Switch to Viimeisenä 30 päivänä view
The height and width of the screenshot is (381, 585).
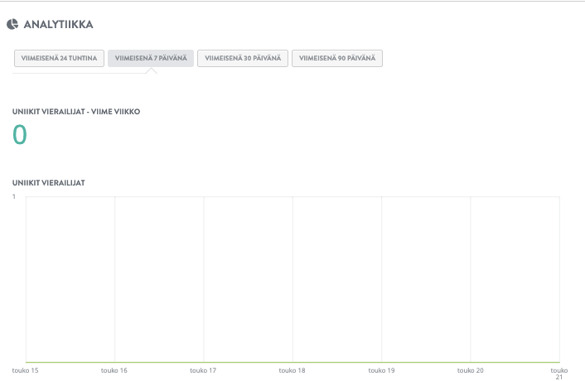243,58
